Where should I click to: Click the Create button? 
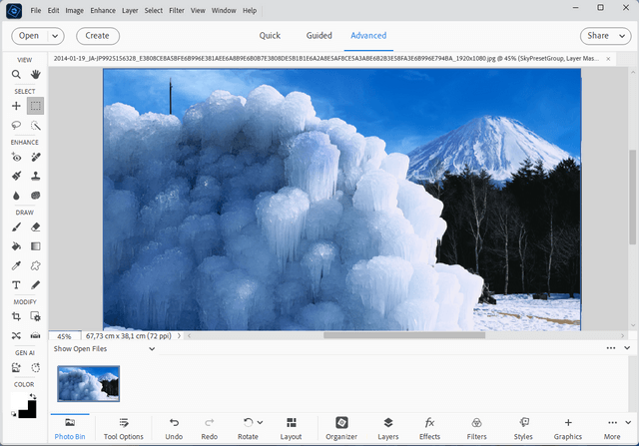97,36
